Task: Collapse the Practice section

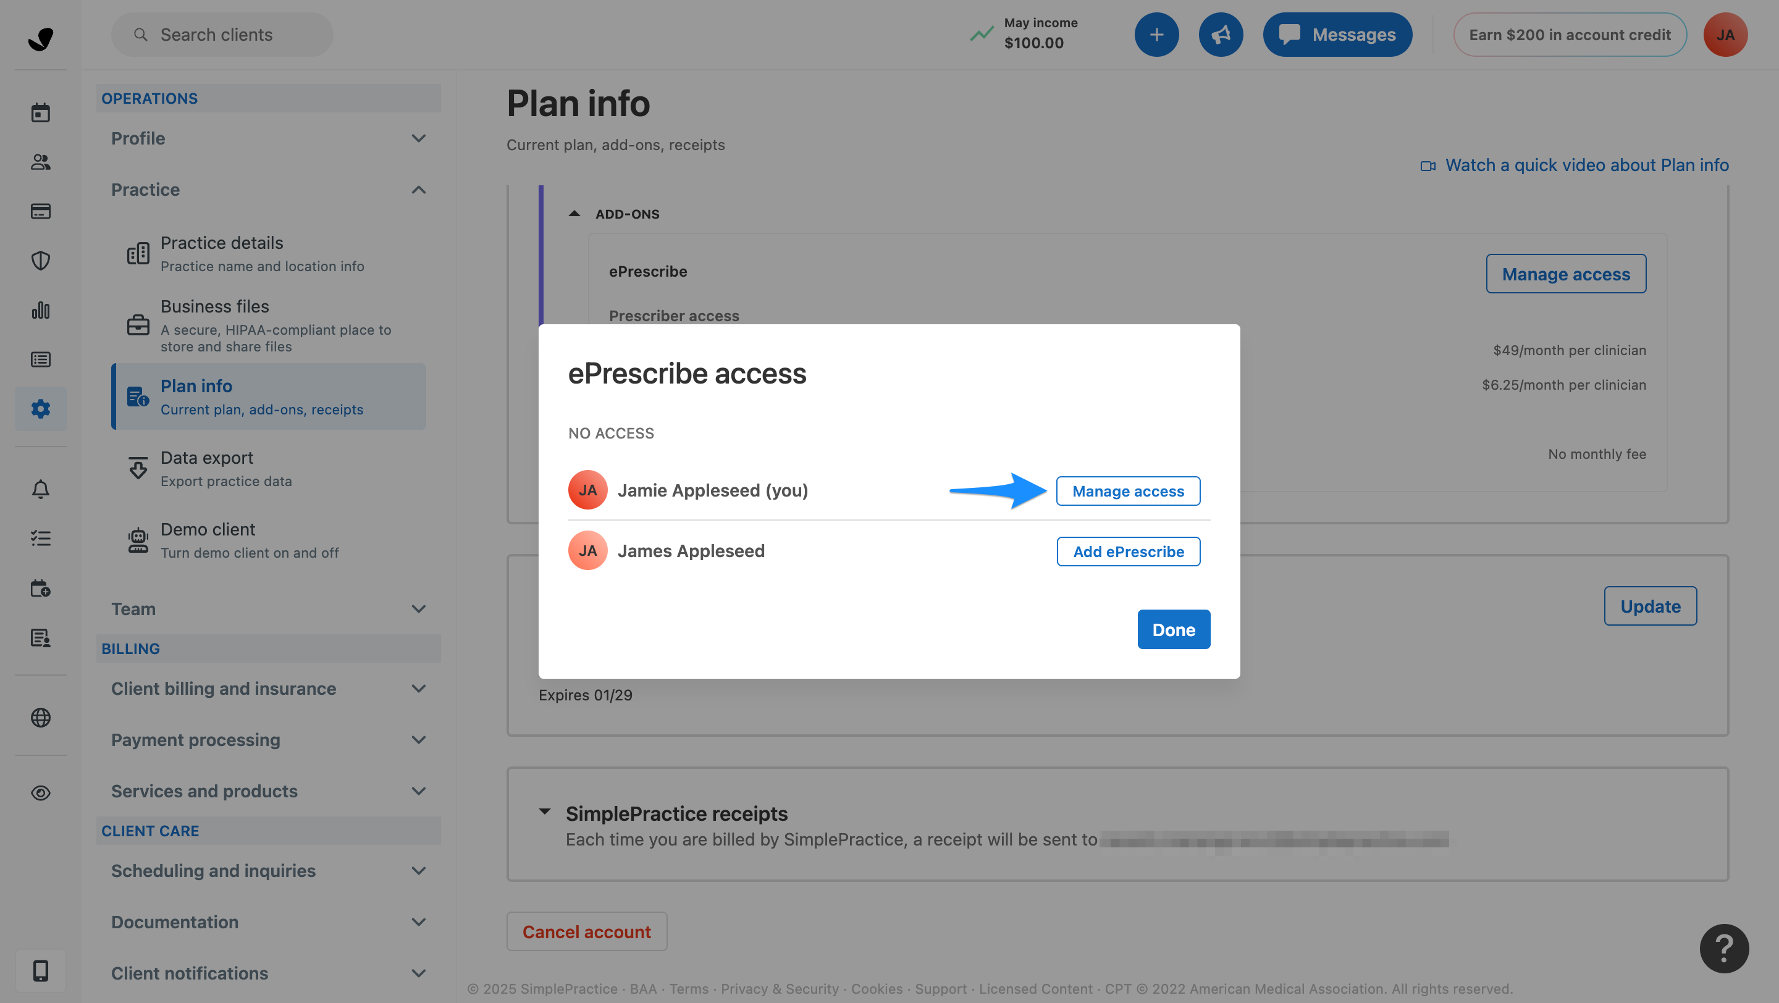Action: [x=268, y=189]
